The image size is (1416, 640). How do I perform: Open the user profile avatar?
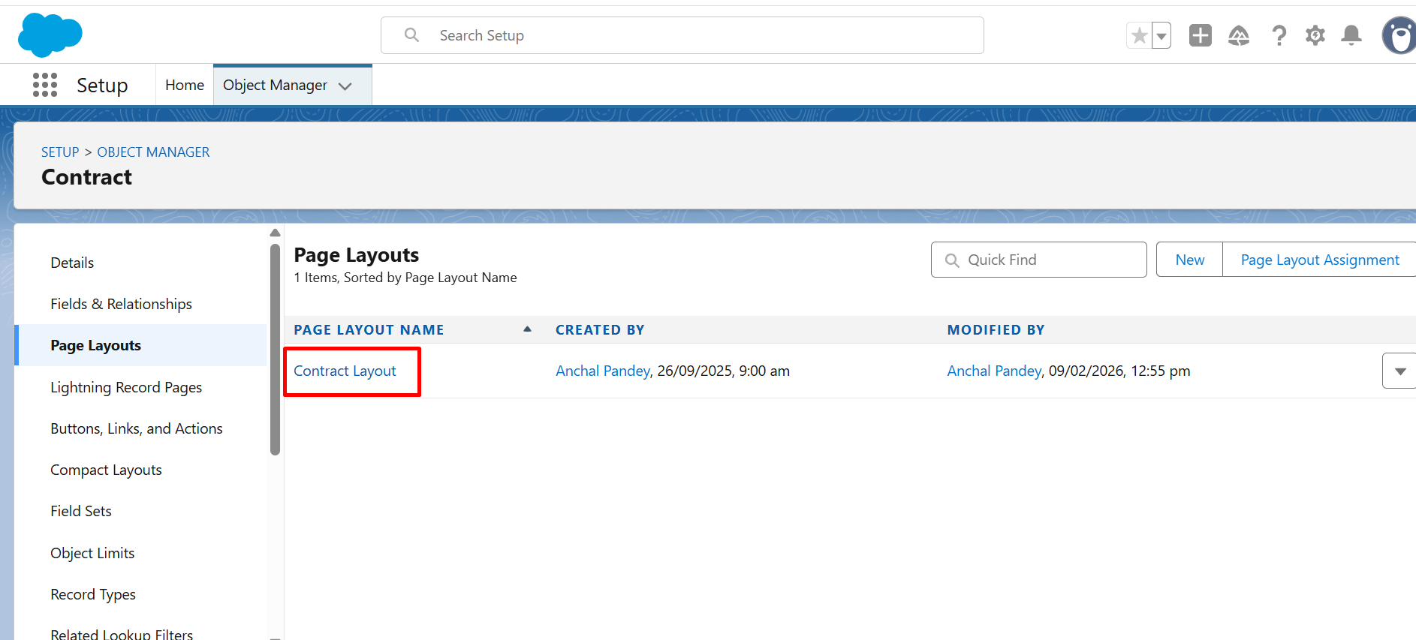[x=1399, y=35]
